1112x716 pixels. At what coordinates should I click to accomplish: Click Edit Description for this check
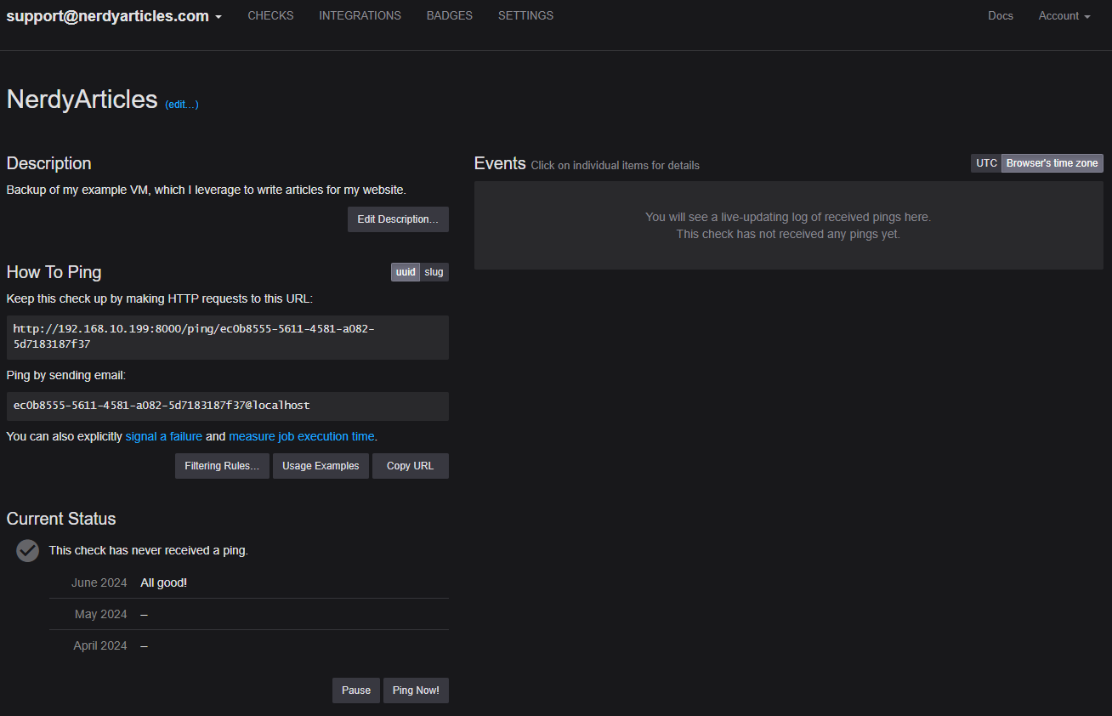click(398, 219)
